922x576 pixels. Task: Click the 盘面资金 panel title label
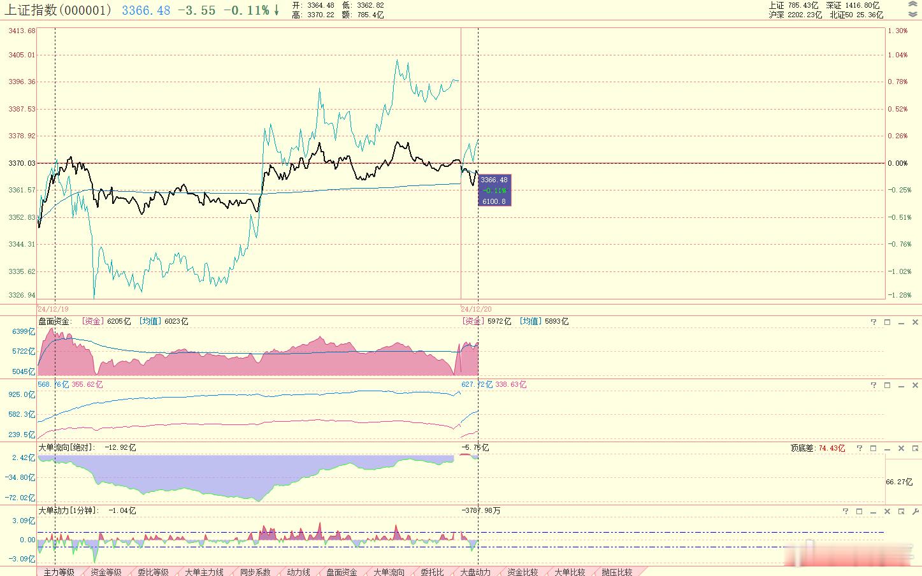click(55, 322)
